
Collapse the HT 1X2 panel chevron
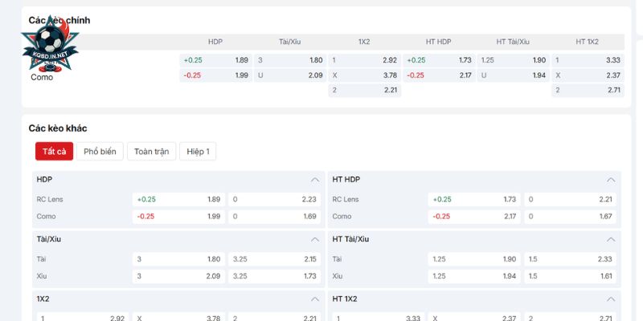coord(611,299)
